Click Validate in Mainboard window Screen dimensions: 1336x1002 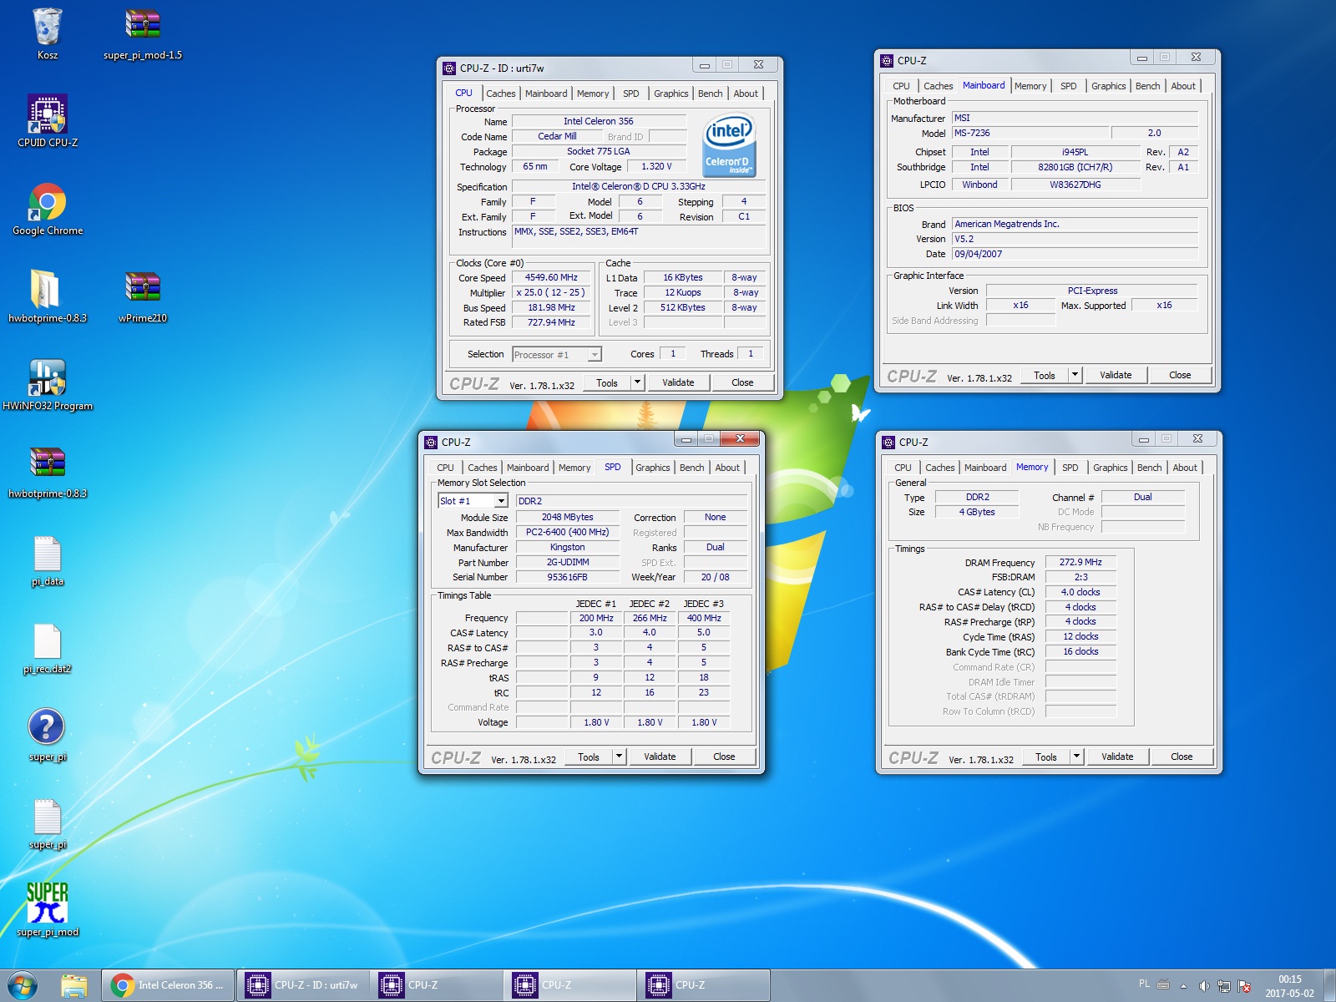coord(1116,375)
